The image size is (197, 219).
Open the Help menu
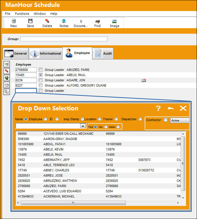click(54, 14)
